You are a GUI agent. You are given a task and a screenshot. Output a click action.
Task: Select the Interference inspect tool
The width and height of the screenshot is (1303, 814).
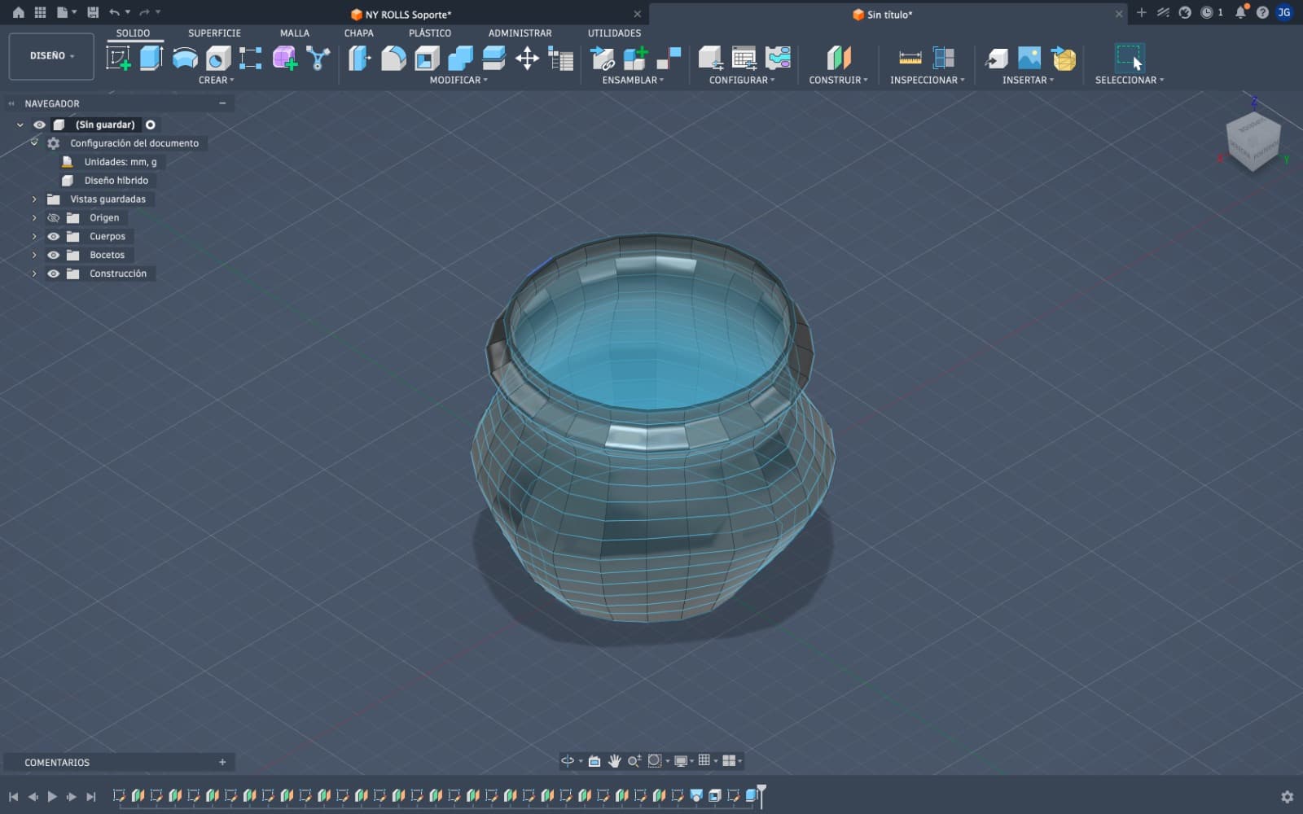(944, 58)
